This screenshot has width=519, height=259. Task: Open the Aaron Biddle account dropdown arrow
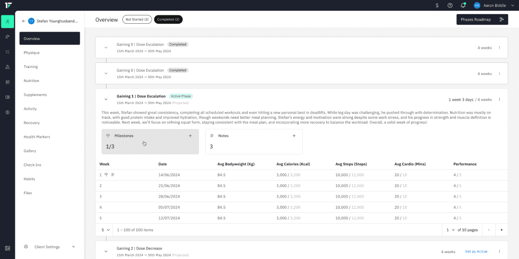(x=512, y=5)
